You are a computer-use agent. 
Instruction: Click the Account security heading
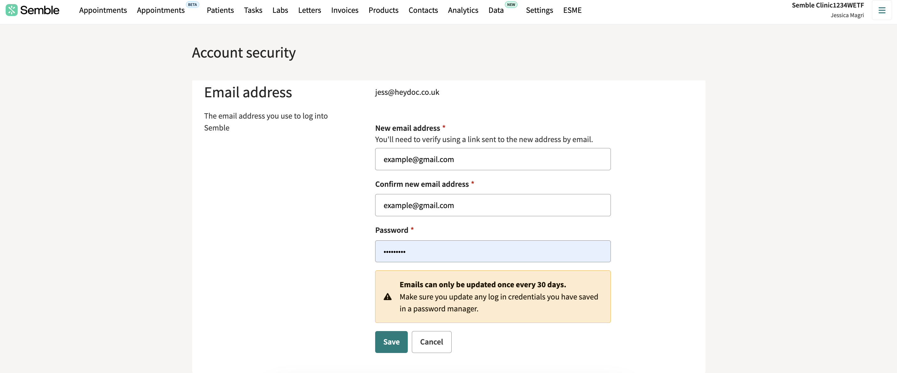tap(244, 53)
